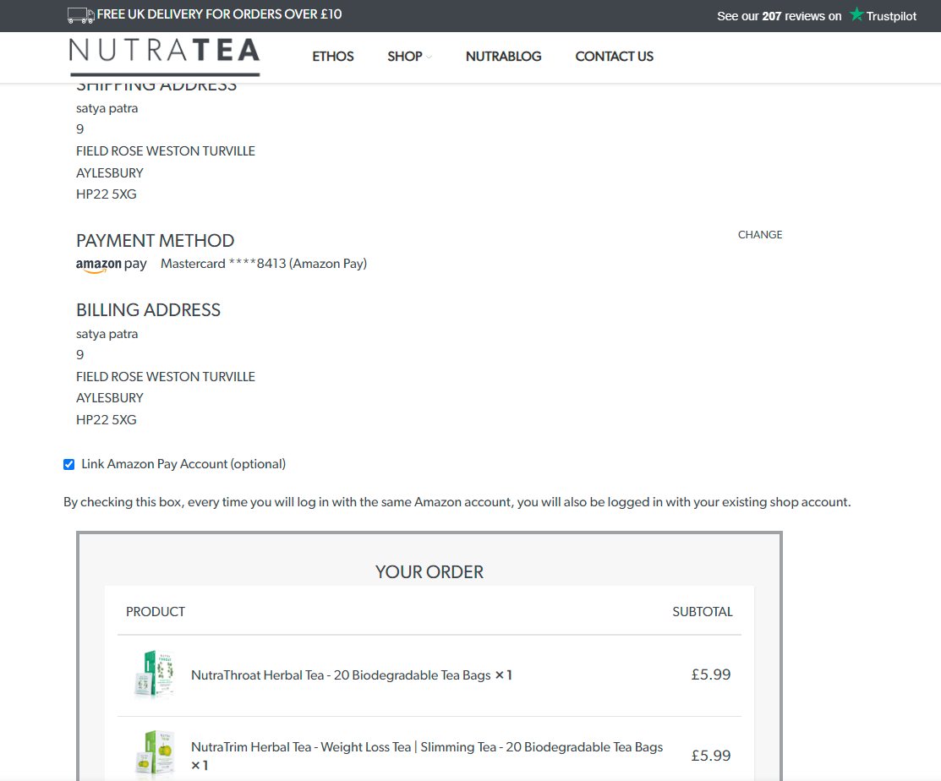Uncheck Link Amazon Pay Account checkbox
This screenshot has height=781, width=941.
[69, 464]
